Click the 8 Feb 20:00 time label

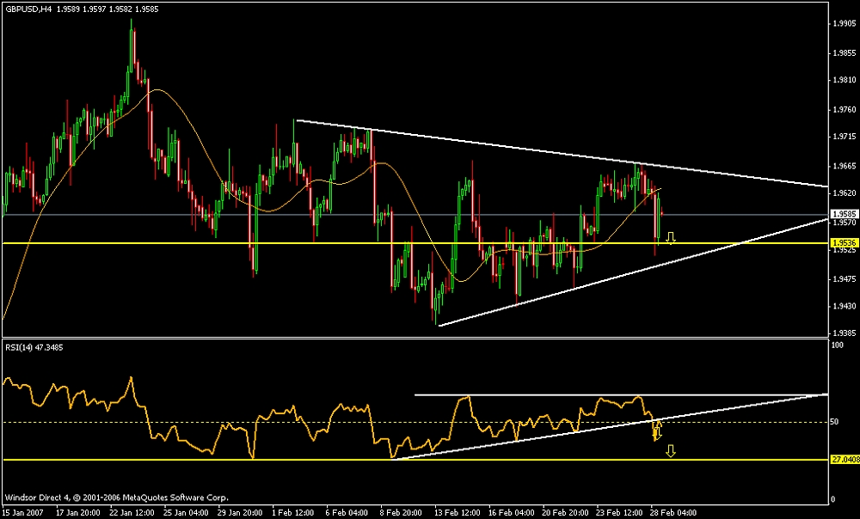pyautogui.click(x=402, y=513)
